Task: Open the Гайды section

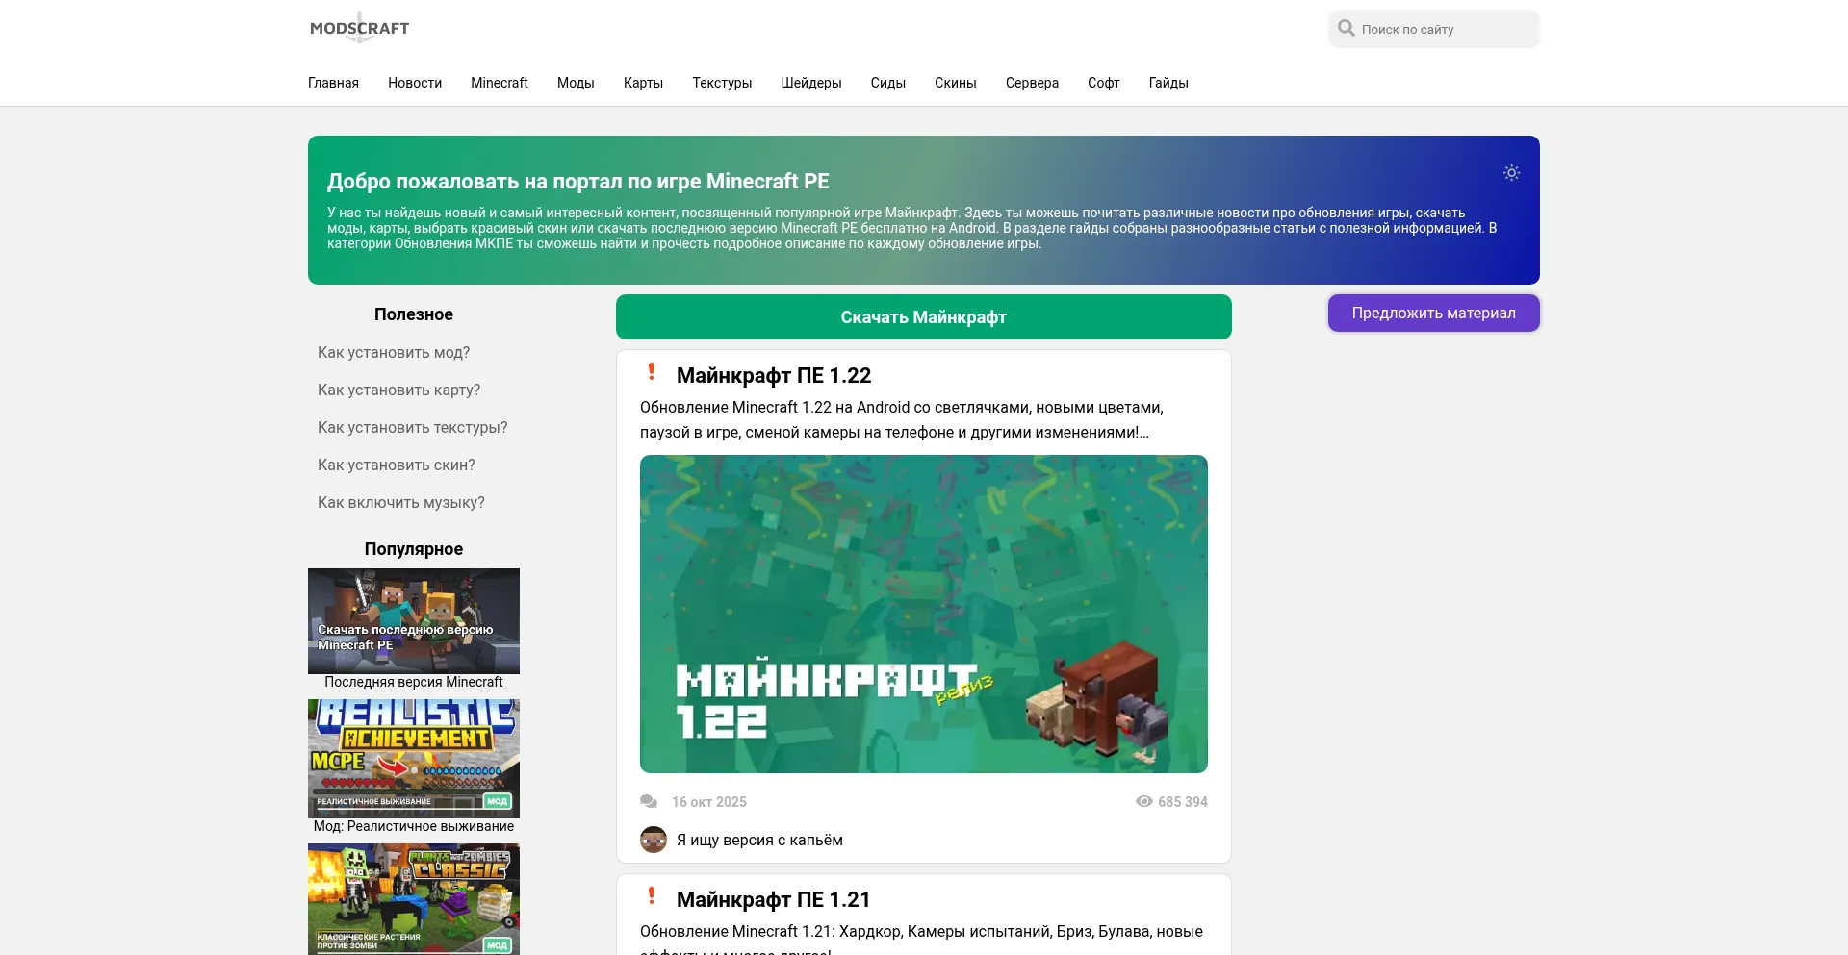Action: pyautogui.click(x=1168, y=83)
